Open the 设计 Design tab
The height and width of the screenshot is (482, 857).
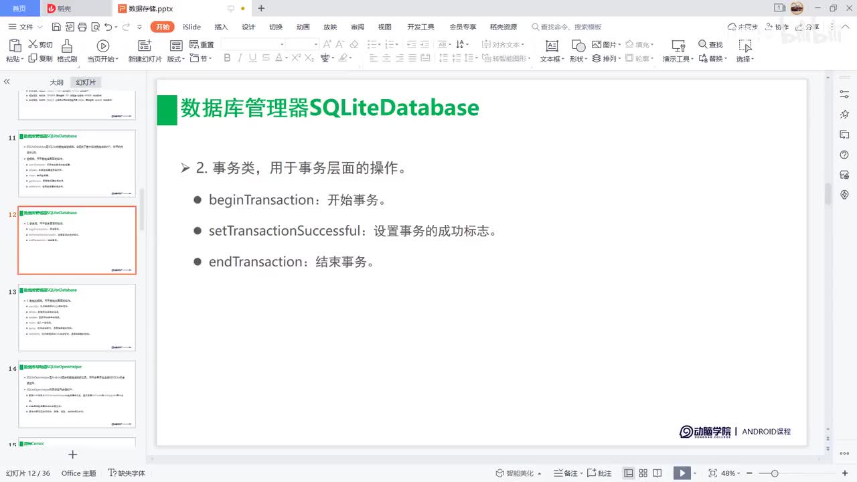(248, 27)
